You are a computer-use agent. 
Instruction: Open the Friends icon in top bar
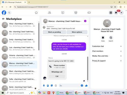coord(50,13)
